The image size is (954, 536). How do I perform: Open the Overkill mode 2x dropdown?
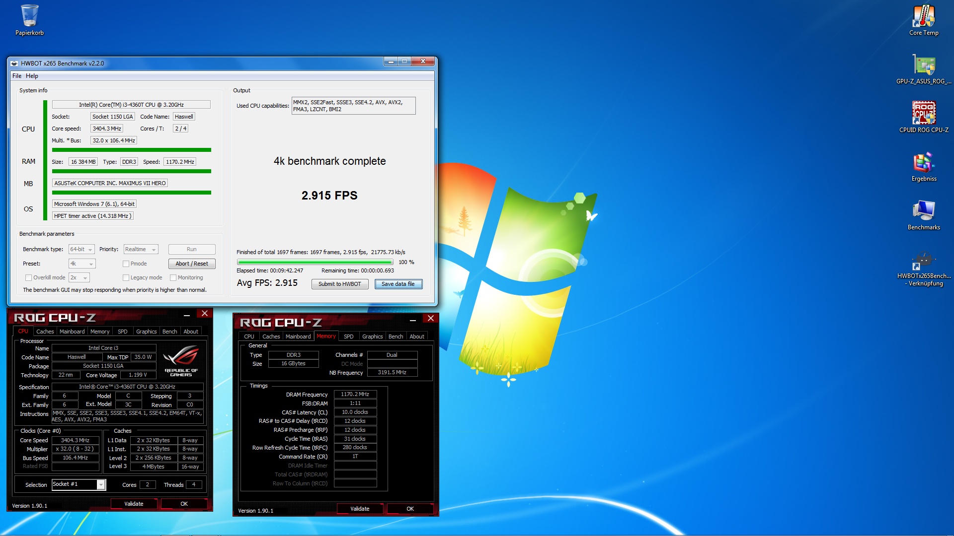point(79,277)
